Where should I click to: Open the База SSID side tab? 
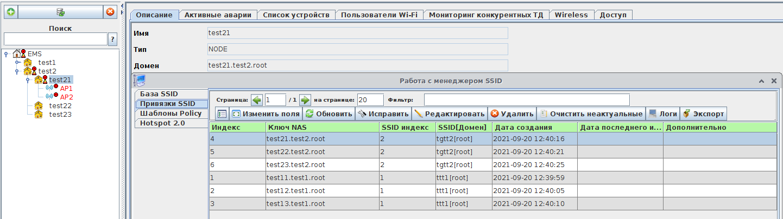tap(171, 94)
